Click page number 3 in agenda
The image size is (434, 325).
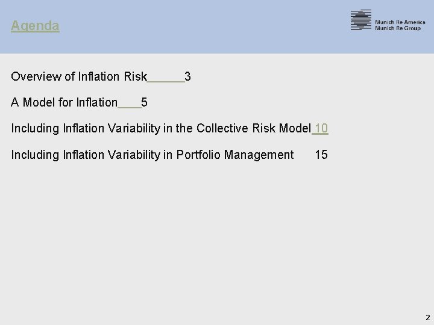point(188,76)
